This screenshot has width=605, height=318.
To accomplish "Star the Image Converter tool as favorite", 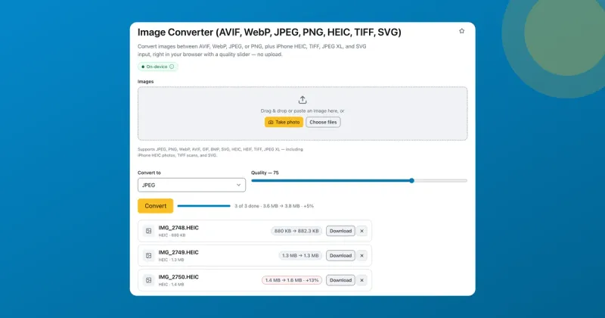I will click(x=461, y=31).
